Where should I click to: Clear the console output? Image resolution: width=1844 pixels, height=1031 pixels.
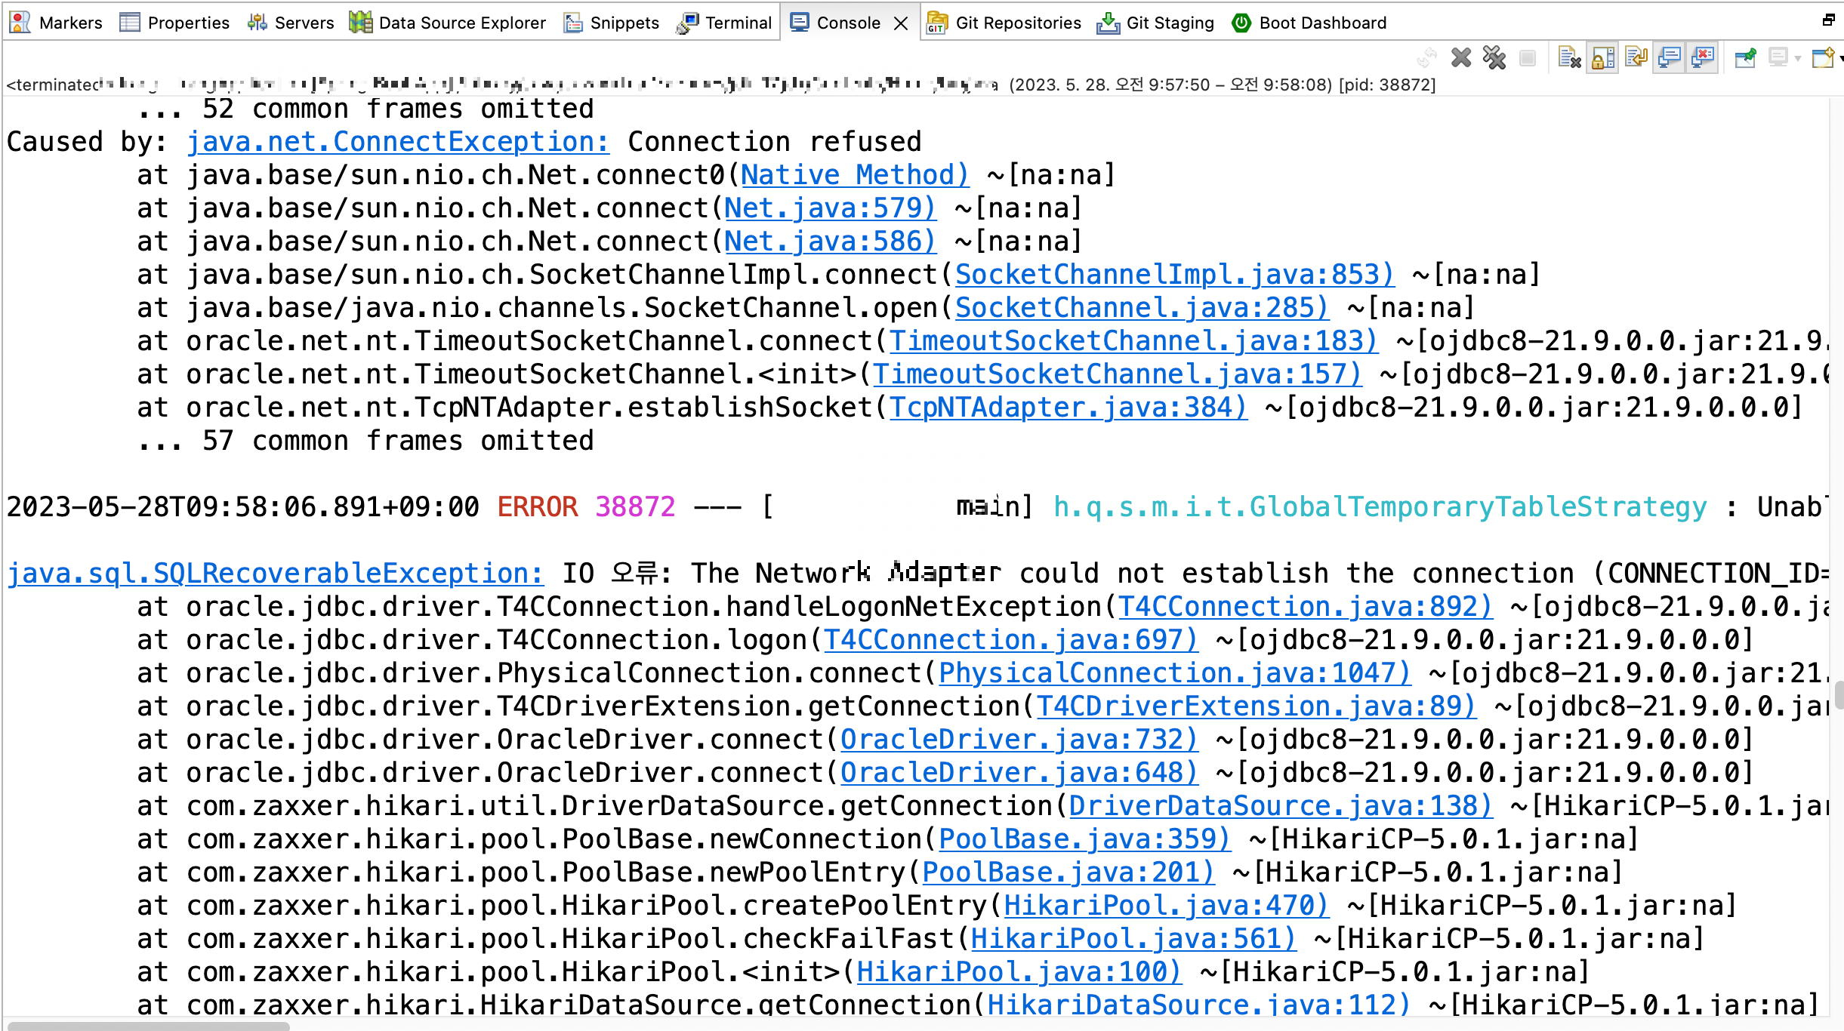pos(1569,57)
